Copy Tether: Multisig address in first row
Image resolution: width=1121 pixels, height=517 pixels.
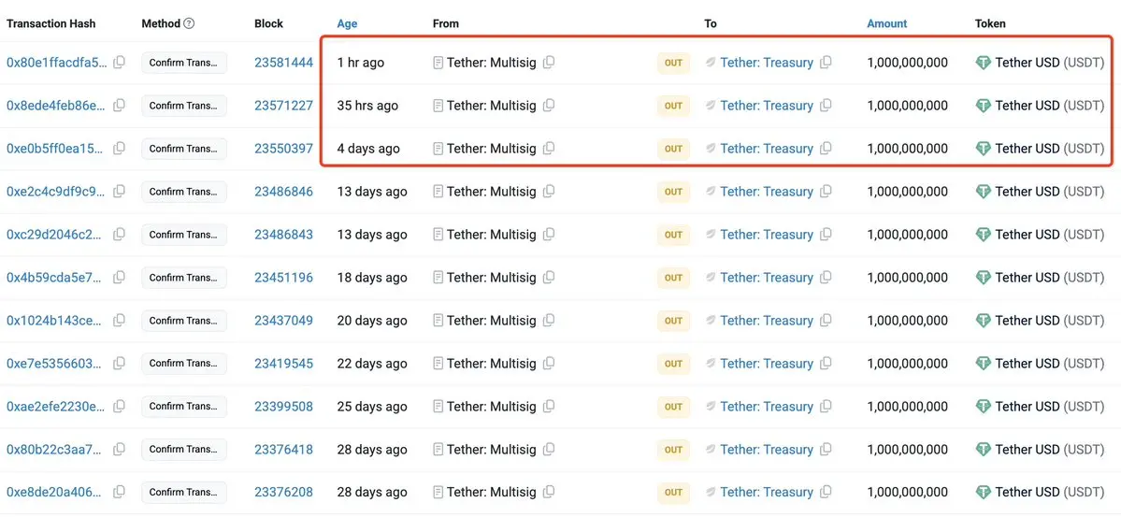pyautogui.click(x=549, y=63)
